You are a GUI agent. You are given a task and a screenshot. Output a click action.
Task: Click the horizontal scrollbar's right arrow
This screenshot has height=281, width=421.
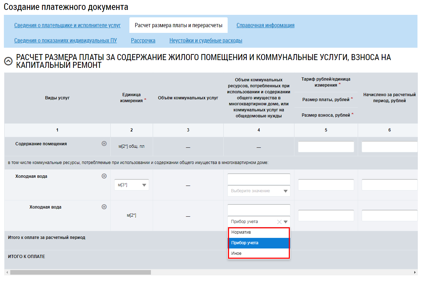[415, 273]
